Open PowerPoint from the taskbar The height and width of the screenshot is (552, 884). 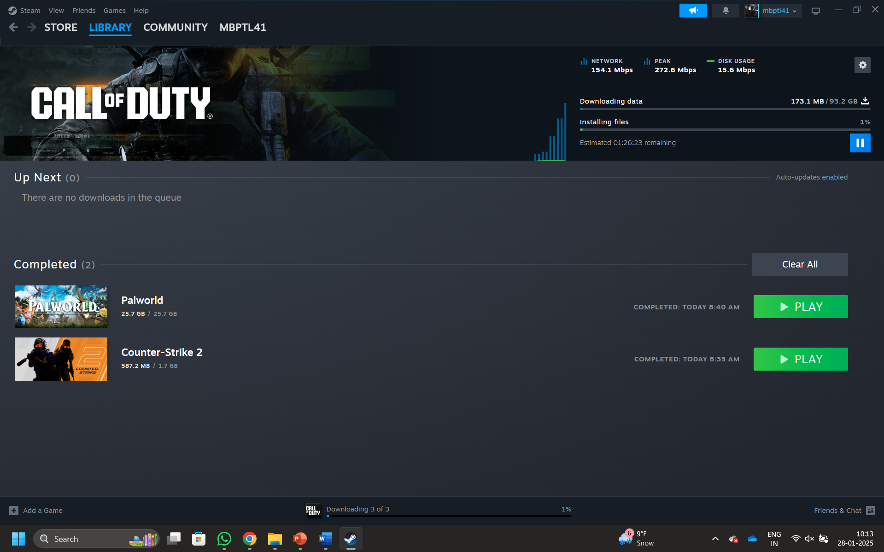click(x=300, y=539)
